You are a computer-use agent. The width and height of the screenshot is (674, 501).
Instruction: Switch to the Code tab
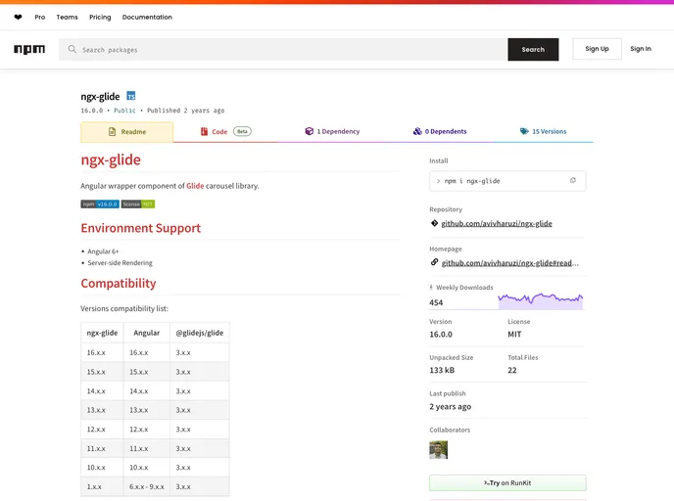tap(225, 132)
